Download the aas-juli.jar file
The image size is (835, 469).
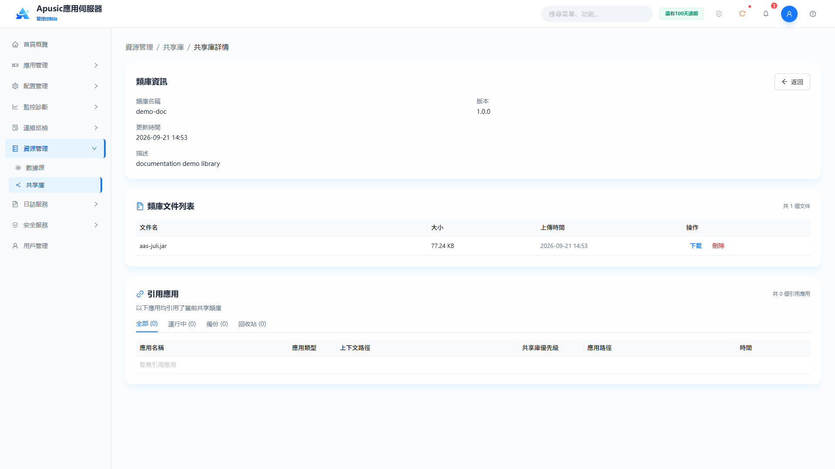click(x=696, y=246)
